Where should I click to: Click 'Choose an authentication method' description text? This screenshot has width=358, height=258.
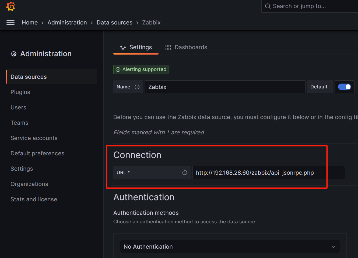184,222
